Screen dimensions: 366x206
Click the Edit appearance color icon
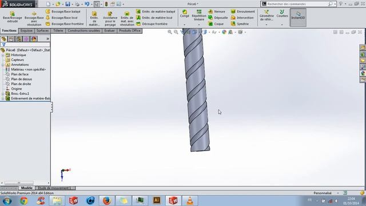(x=224, y=32)
